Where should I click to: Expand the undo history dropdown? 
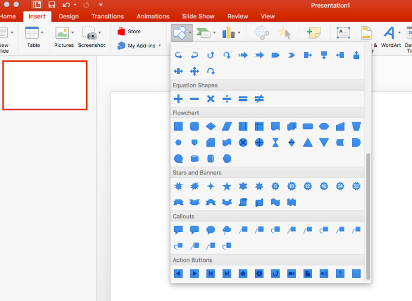tap(75, 5)
